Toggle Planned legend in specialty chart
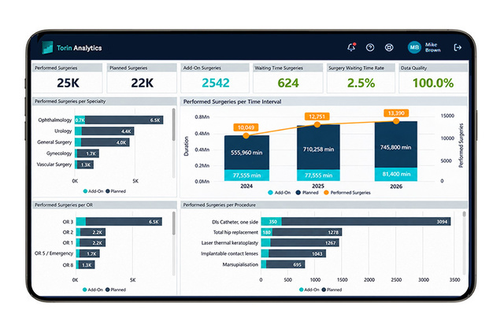The image size is (504, 336). click(x=116, y=191)
